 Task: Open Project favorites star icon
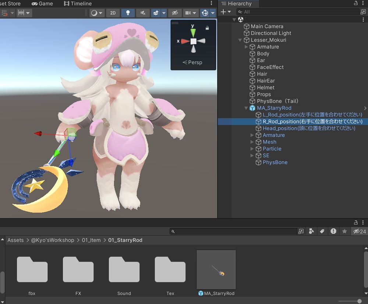point(344,231)
